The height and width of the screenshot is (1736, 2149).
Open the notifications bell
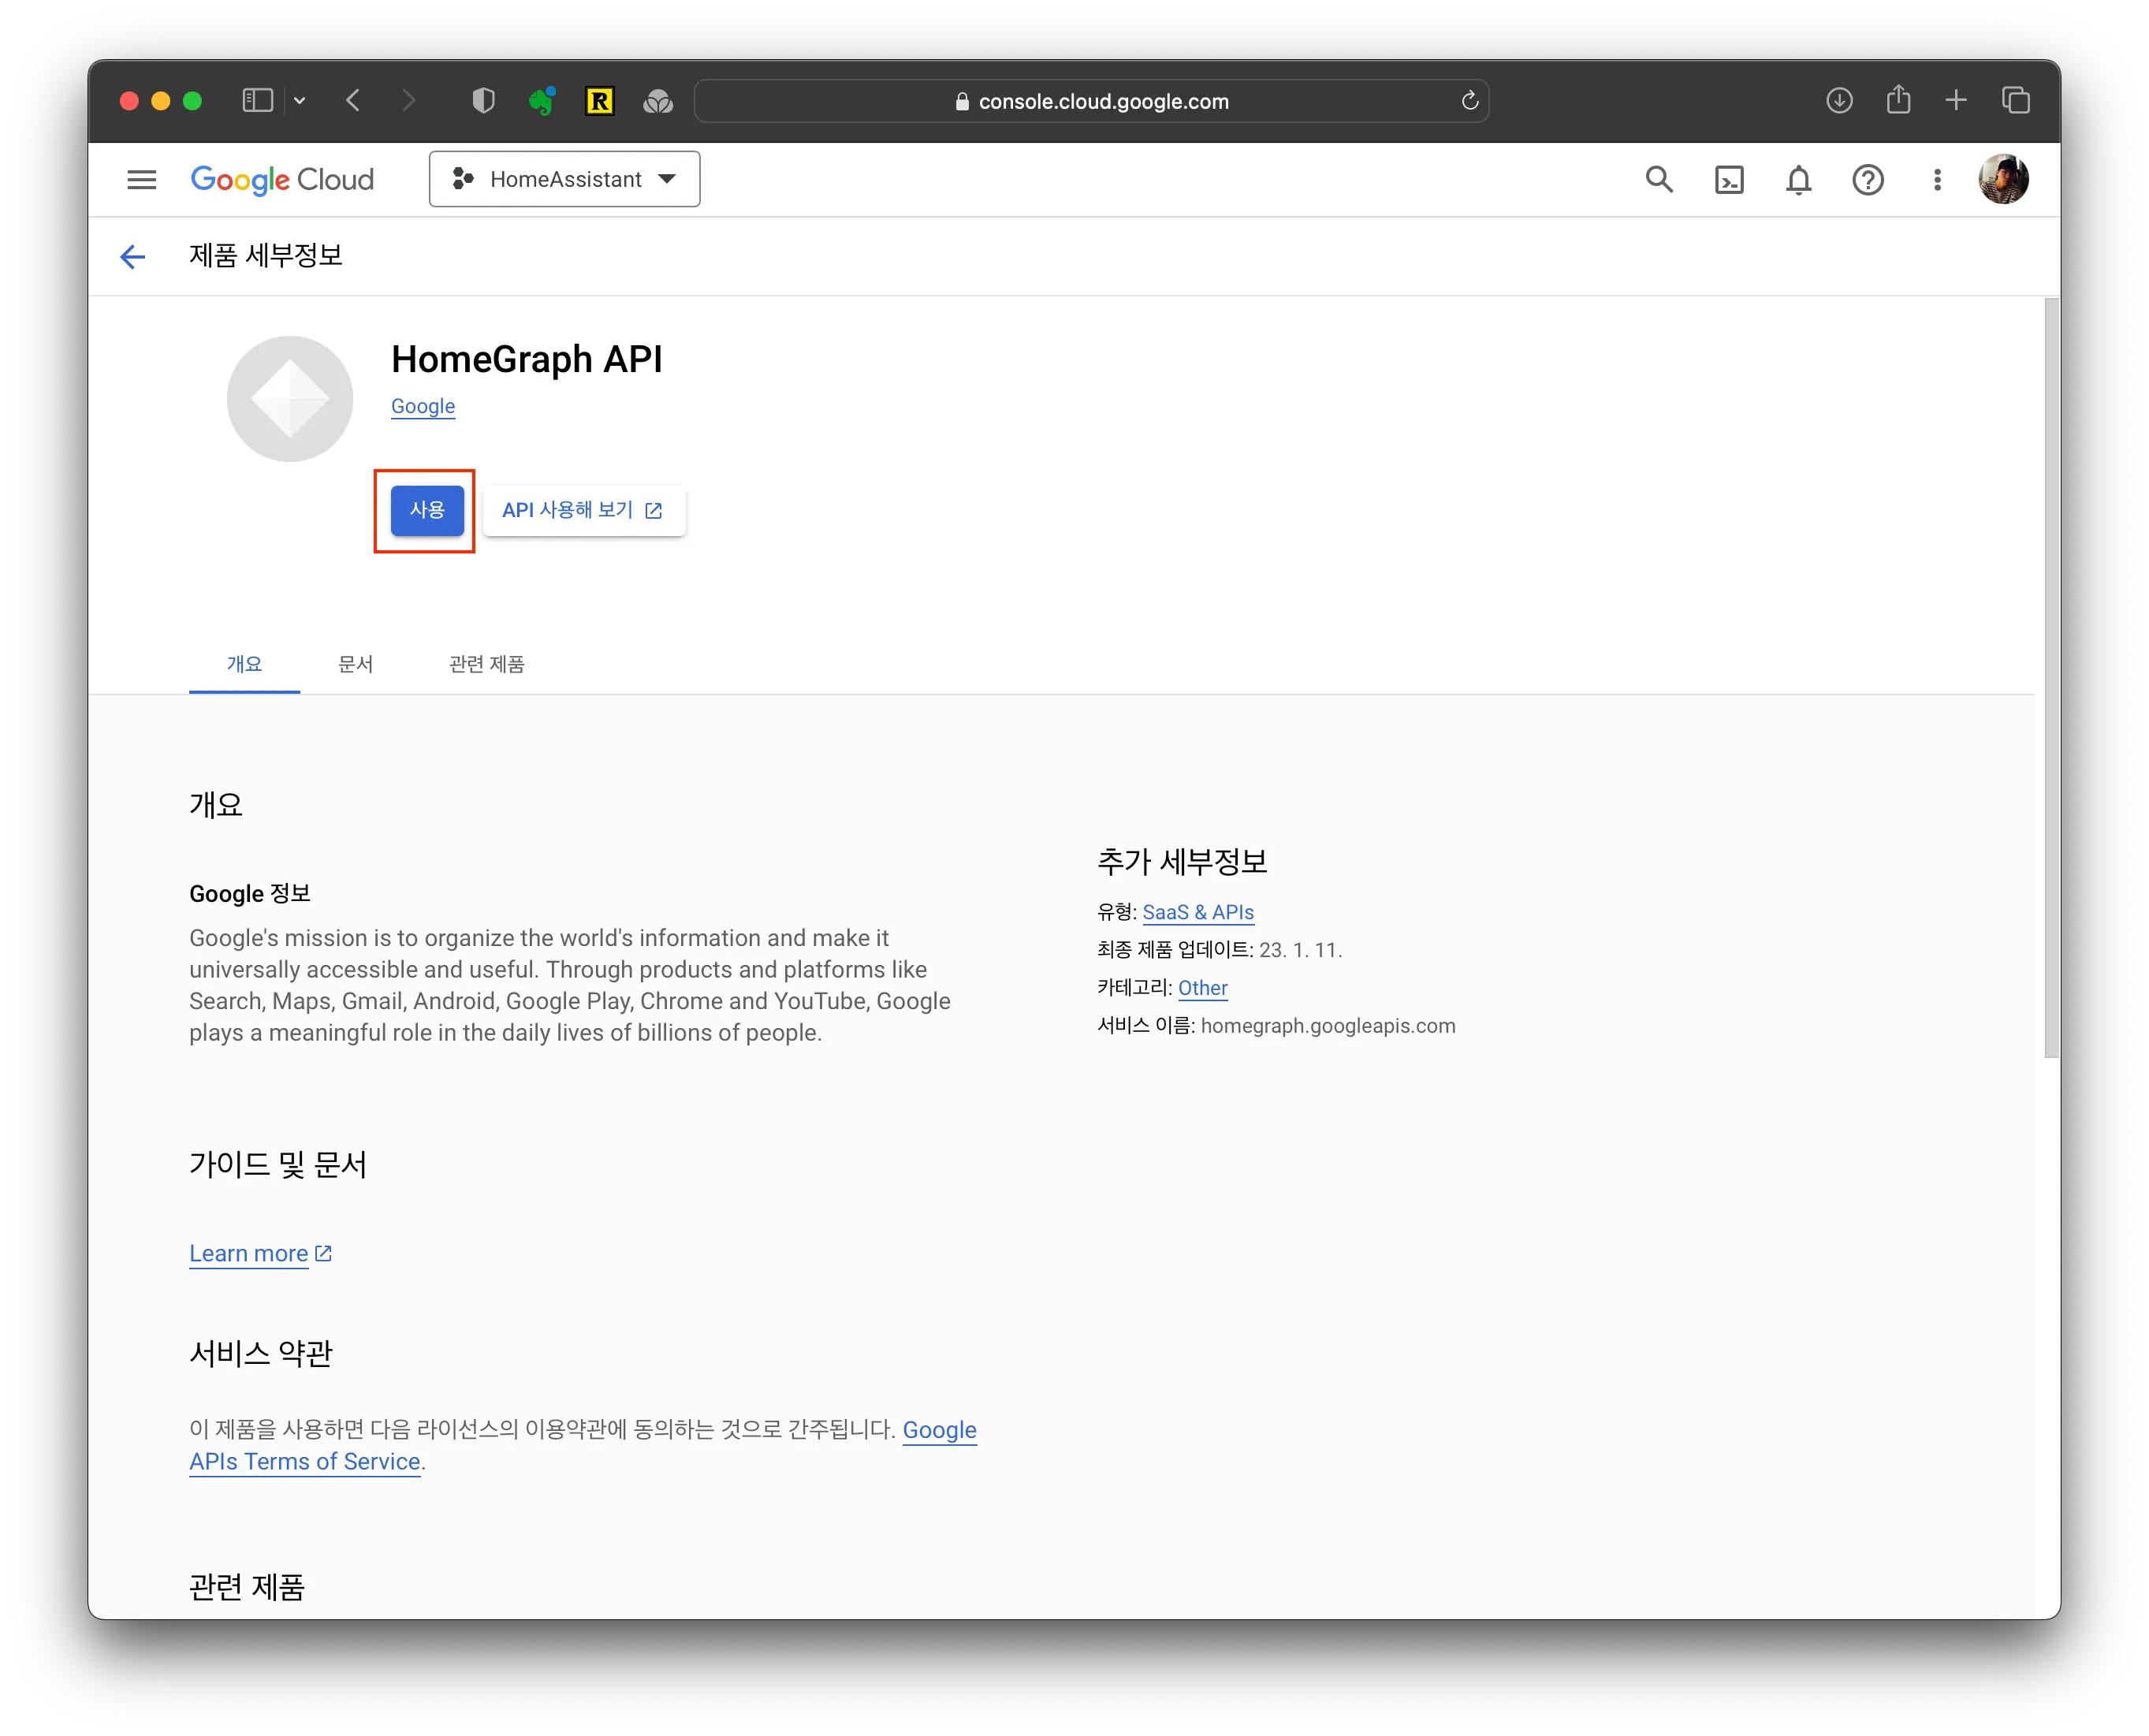pyautogui.click(x=1798, y=180)
